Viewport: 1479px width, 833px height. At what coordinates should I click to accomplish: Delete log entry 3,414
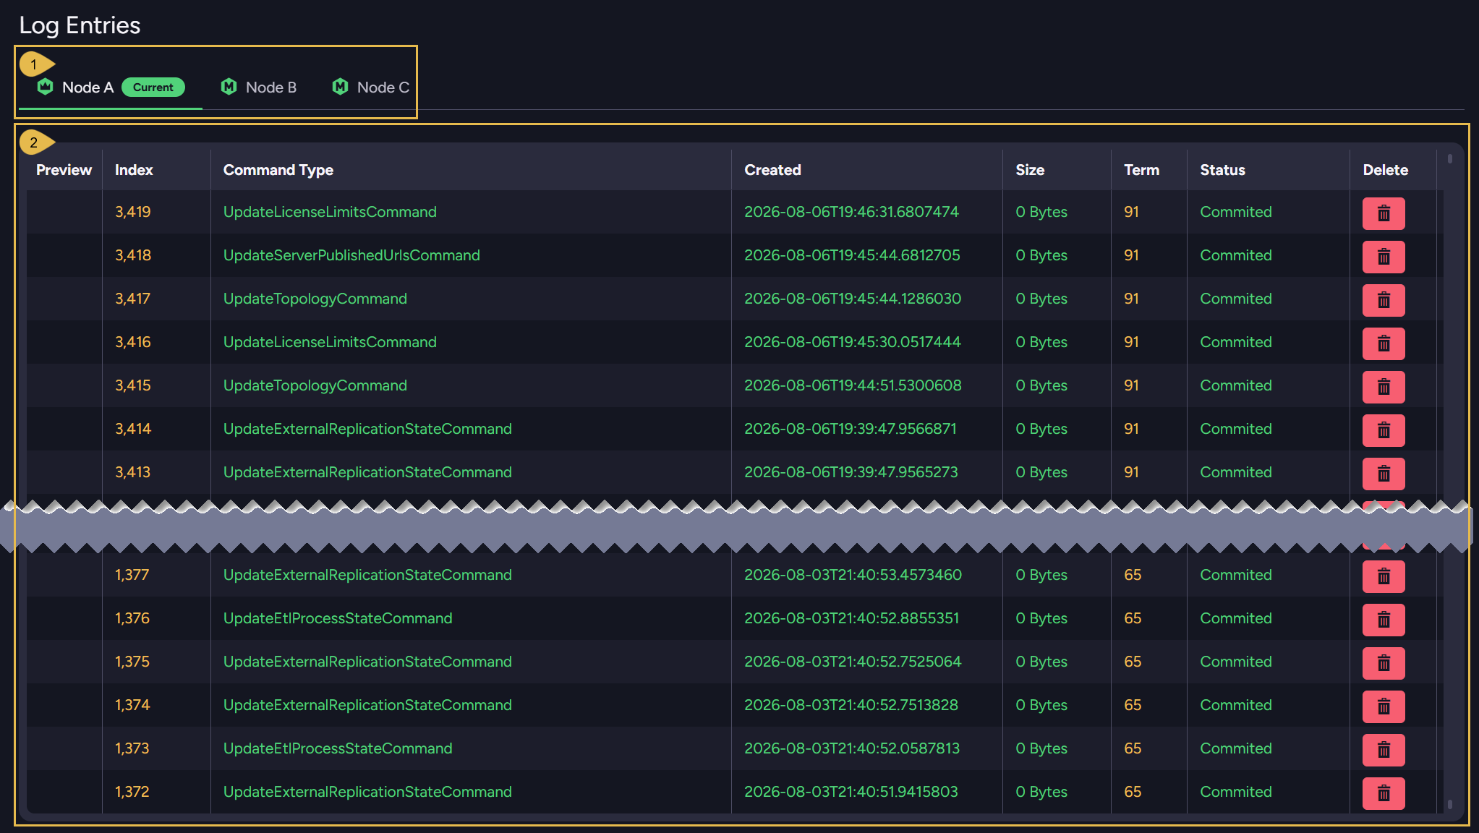coord(1384,430)
